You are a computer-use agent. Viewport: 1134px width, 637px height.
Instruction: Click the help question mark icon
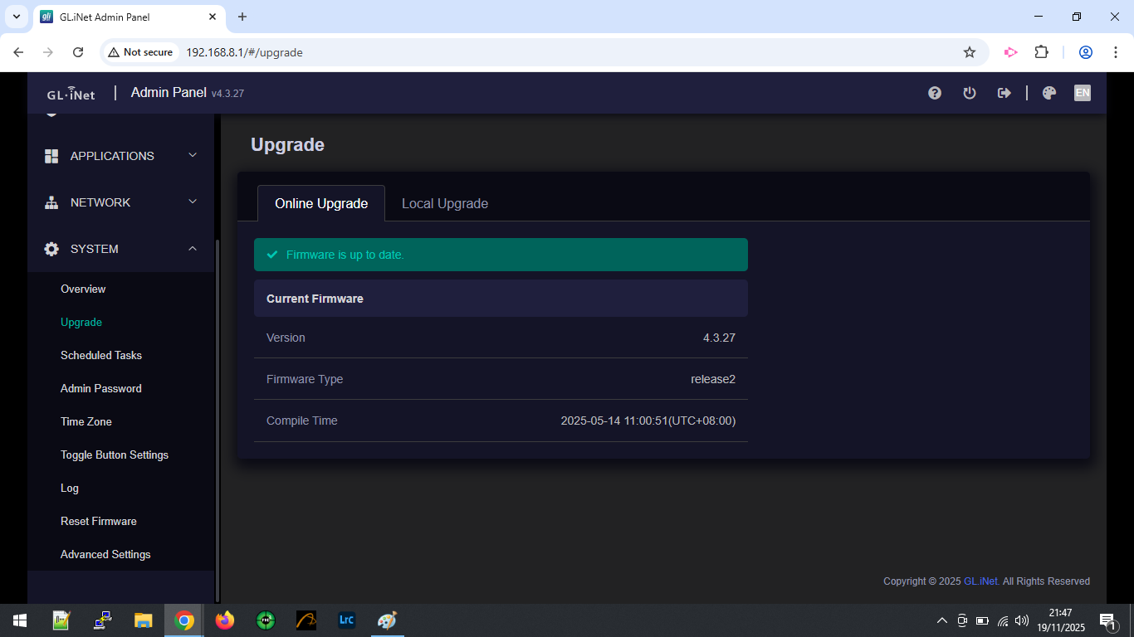coord(935,93)
